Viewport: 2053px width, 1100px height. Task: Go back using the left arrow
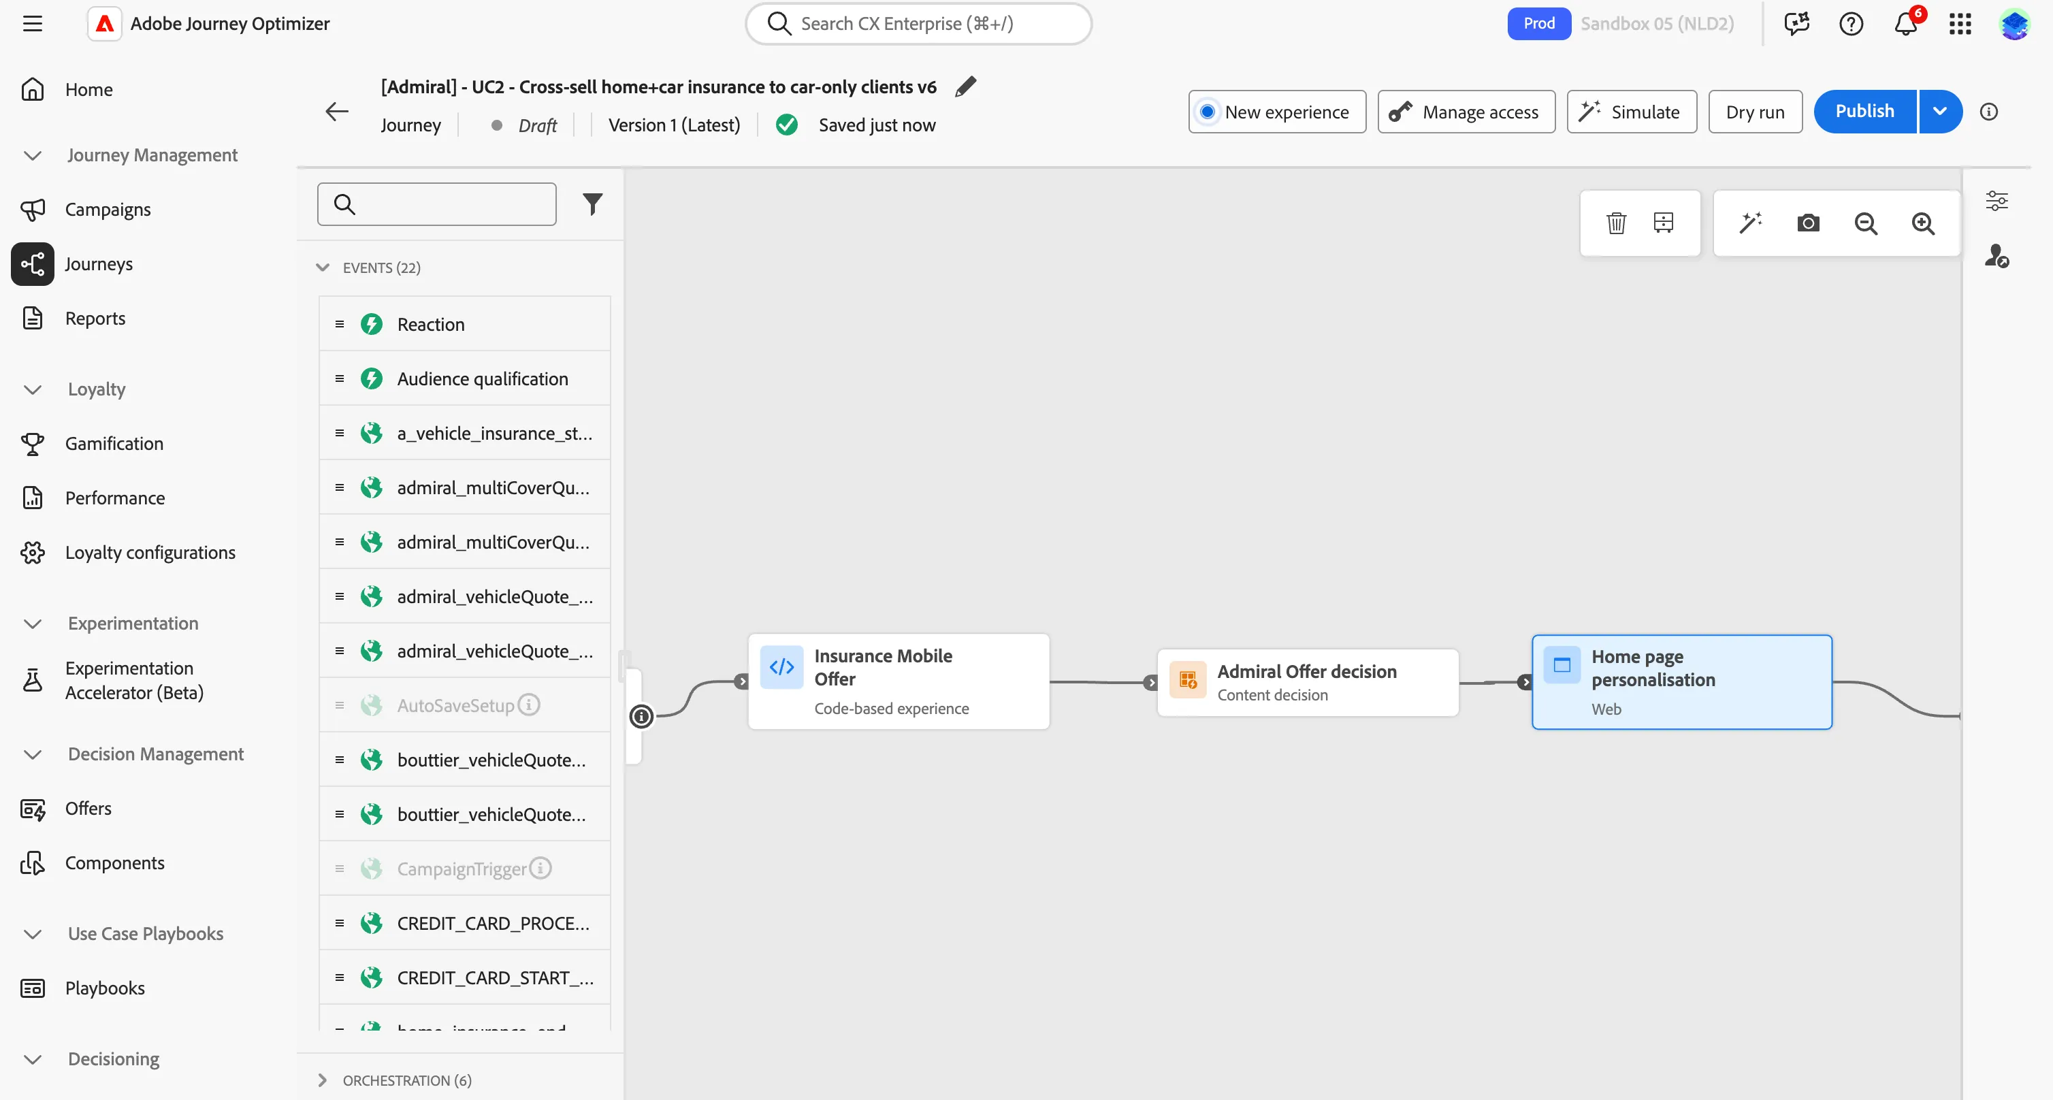[x=337, y=112]
